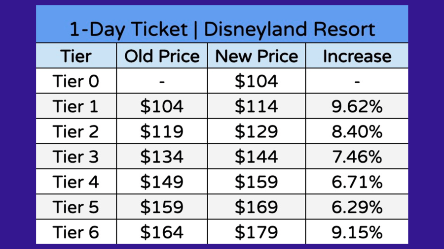
Task: Select the 'Tier' column header
Action: [x=76, y=56]
